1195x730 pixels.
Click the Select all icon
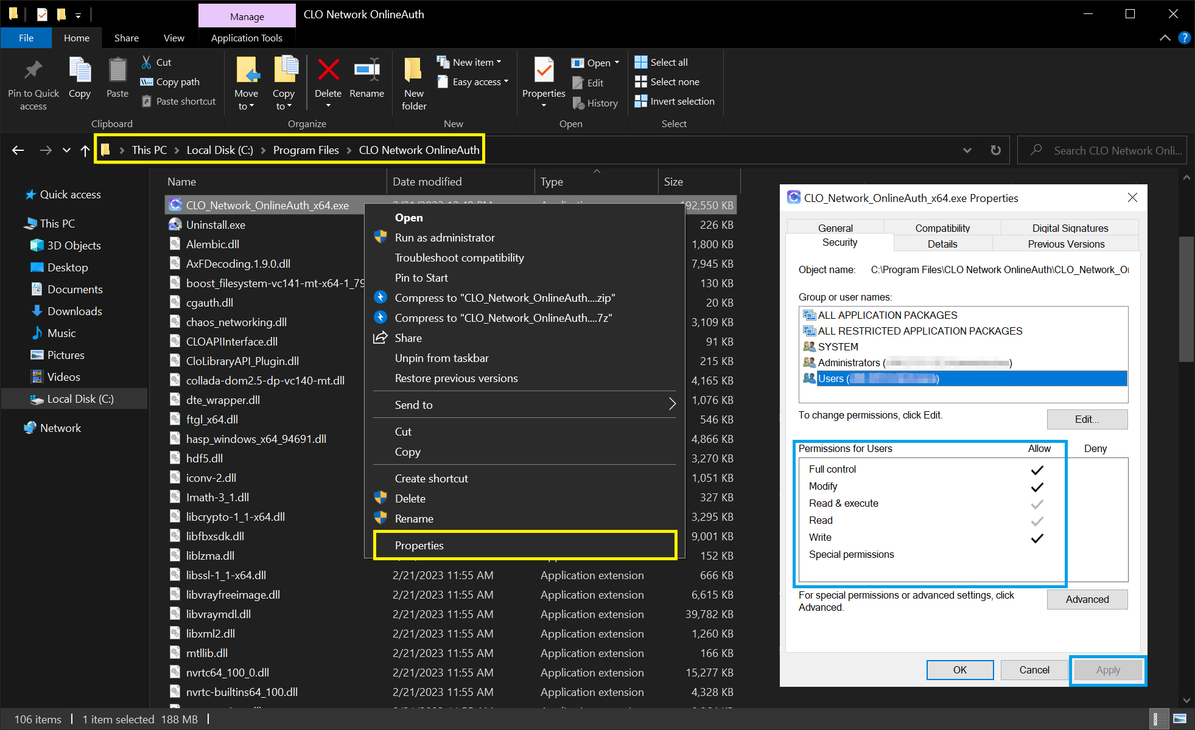coord(640,62)
